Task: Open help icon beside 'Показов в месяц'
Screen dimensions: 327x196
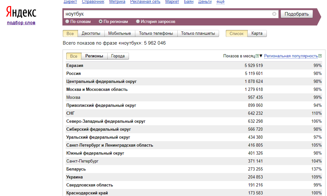Action: [x=257, y=56]
